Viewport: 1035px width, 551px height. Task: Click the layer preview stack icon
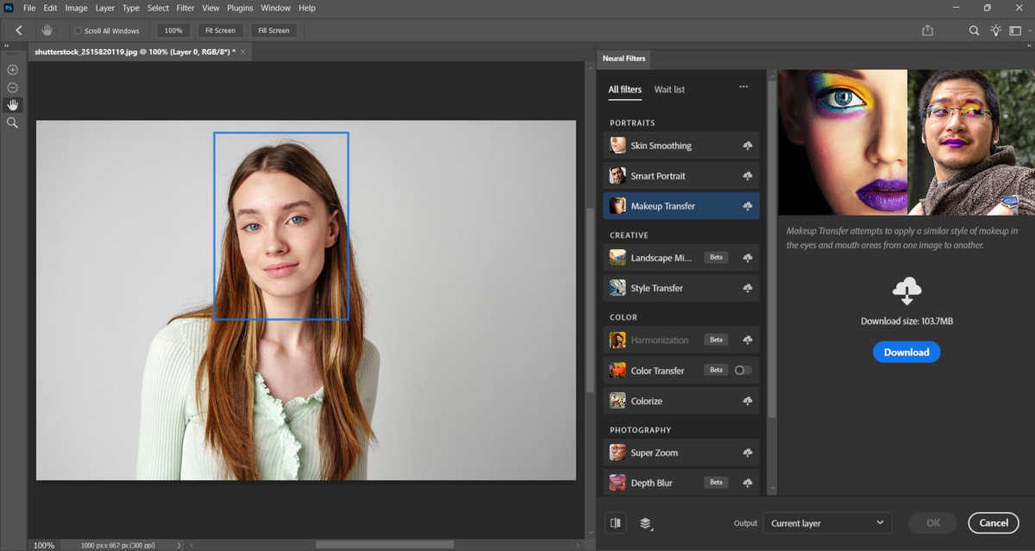646,523
